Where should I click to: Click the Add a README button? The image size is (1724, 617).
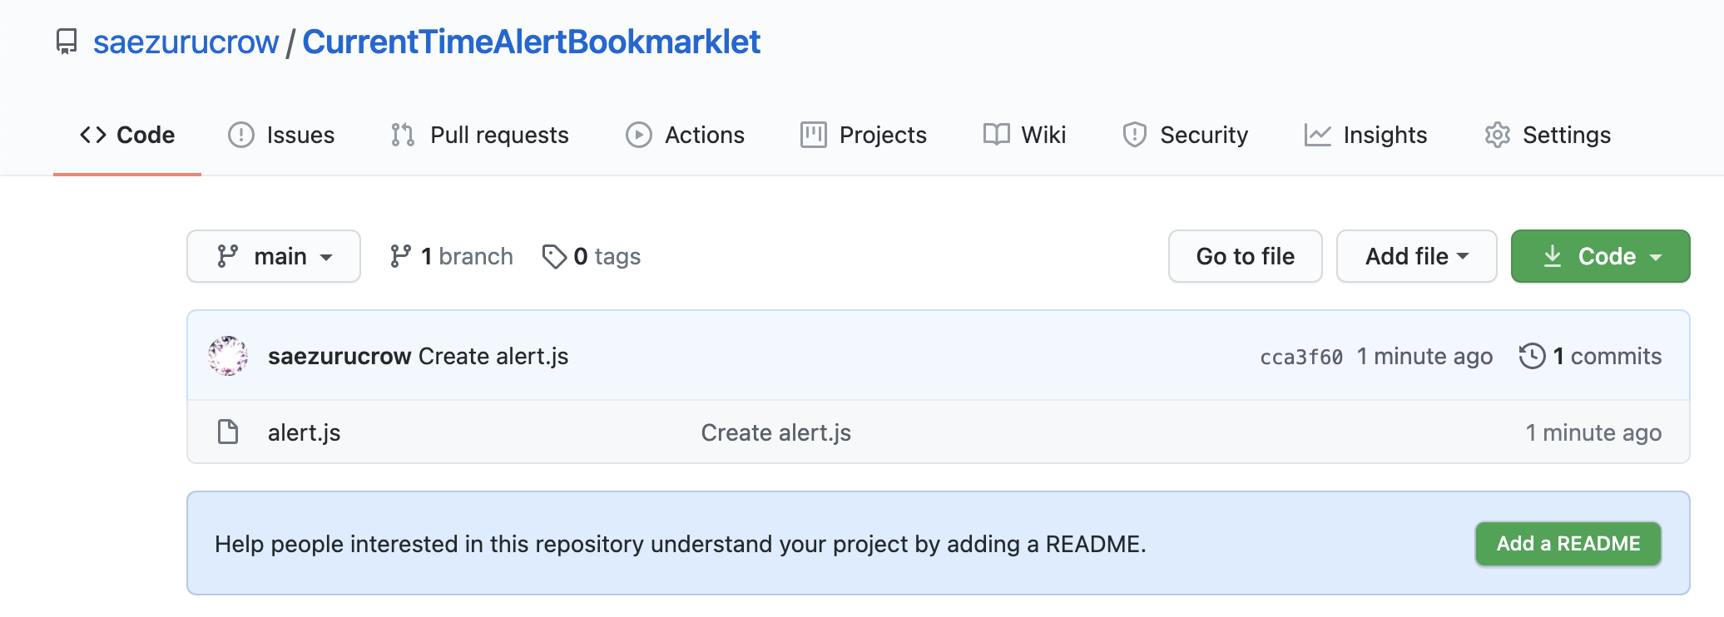coord(1568,544)
